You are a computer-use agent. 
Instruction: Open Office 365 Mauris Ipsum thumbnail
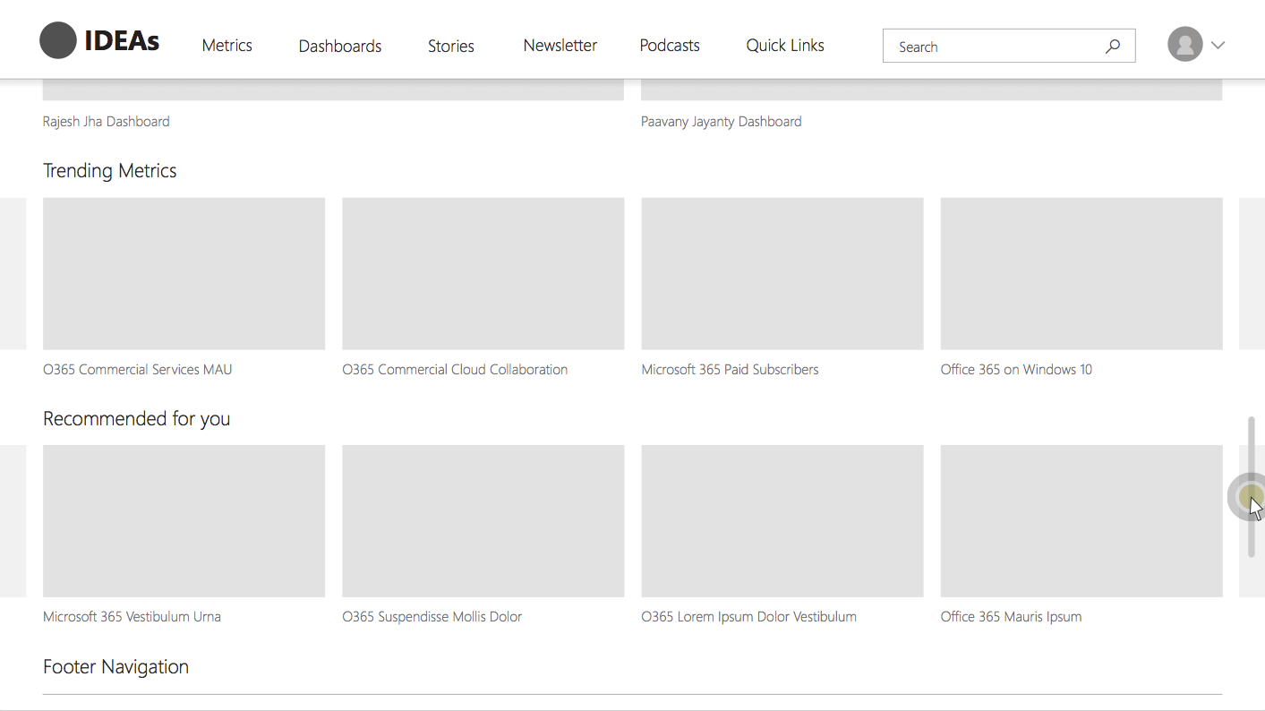tap(1081, 521)
